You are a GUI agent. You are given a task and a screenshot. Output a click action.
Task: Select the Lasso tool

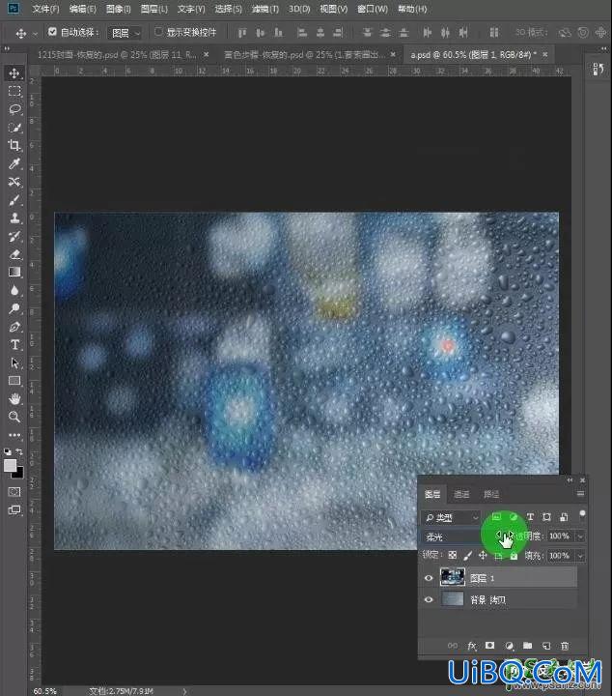14,109
